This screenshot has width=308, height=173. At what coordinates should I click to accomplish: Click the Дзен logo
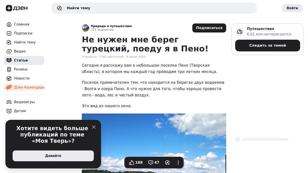pos(17,8)
